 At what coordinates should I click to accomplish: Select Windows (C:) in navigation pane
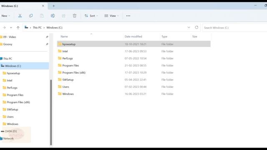tap(24, 66)
